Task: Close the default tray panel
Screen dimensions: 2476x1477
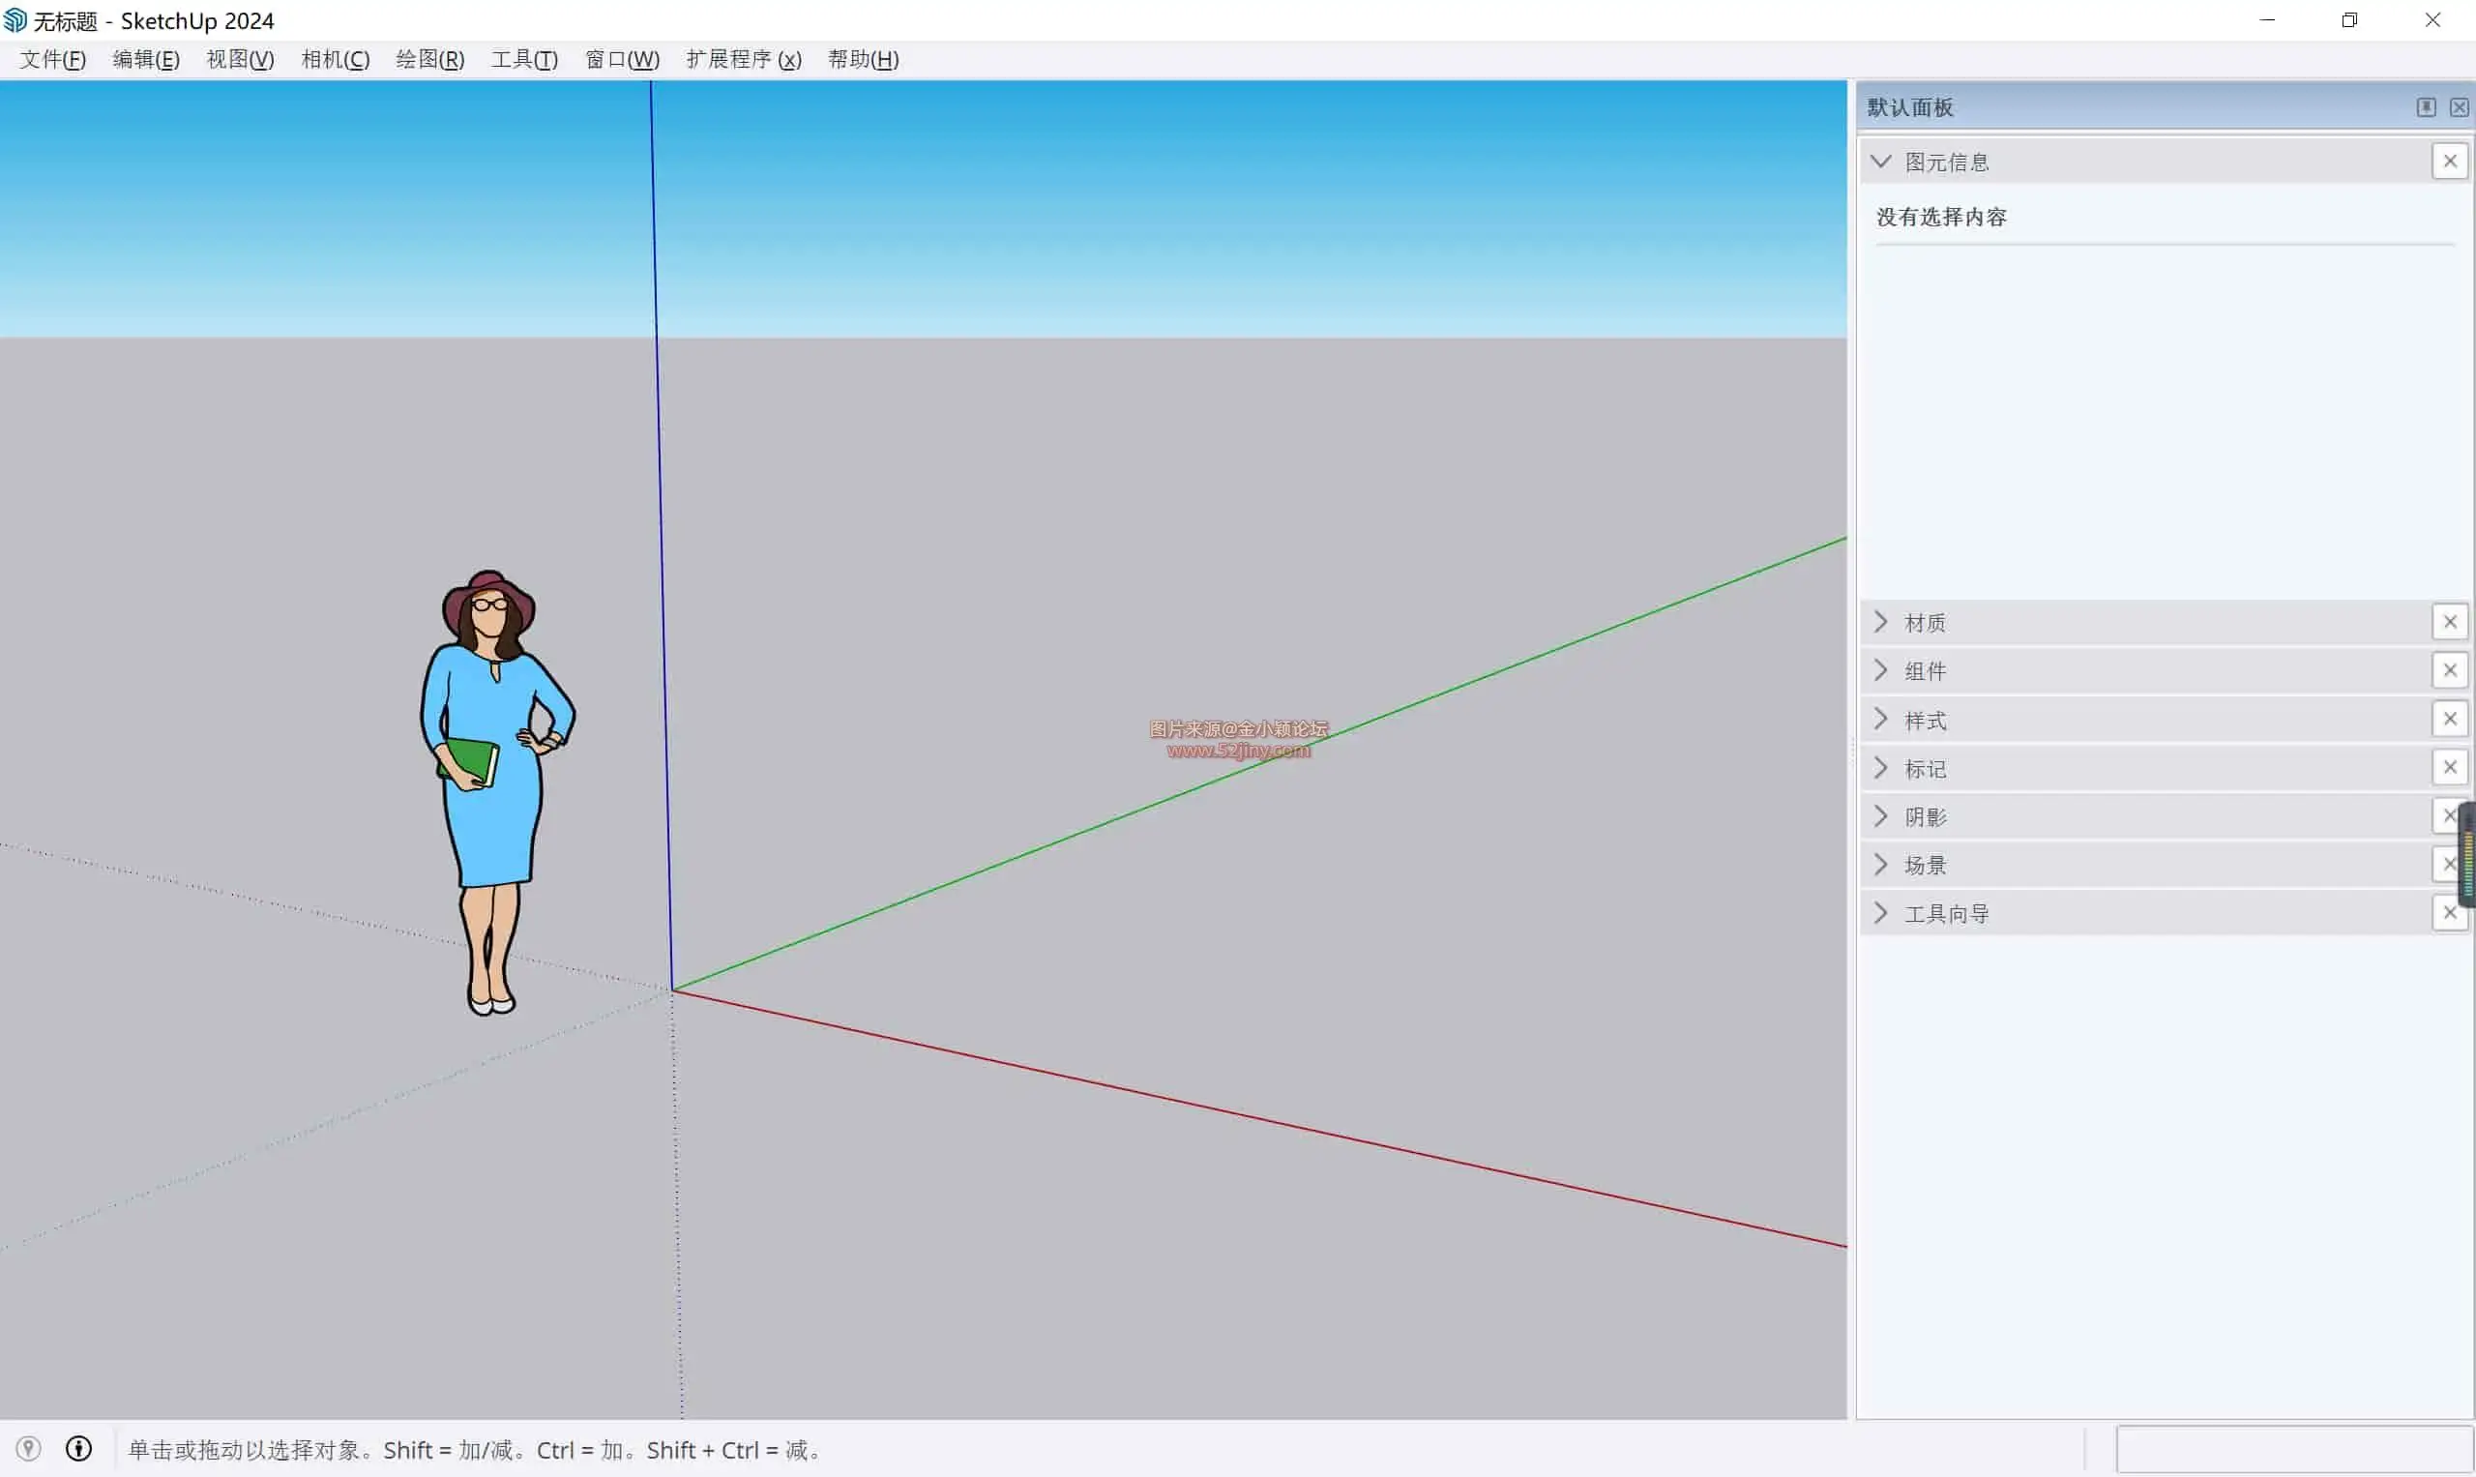Action: click(x=2458, y=106)
